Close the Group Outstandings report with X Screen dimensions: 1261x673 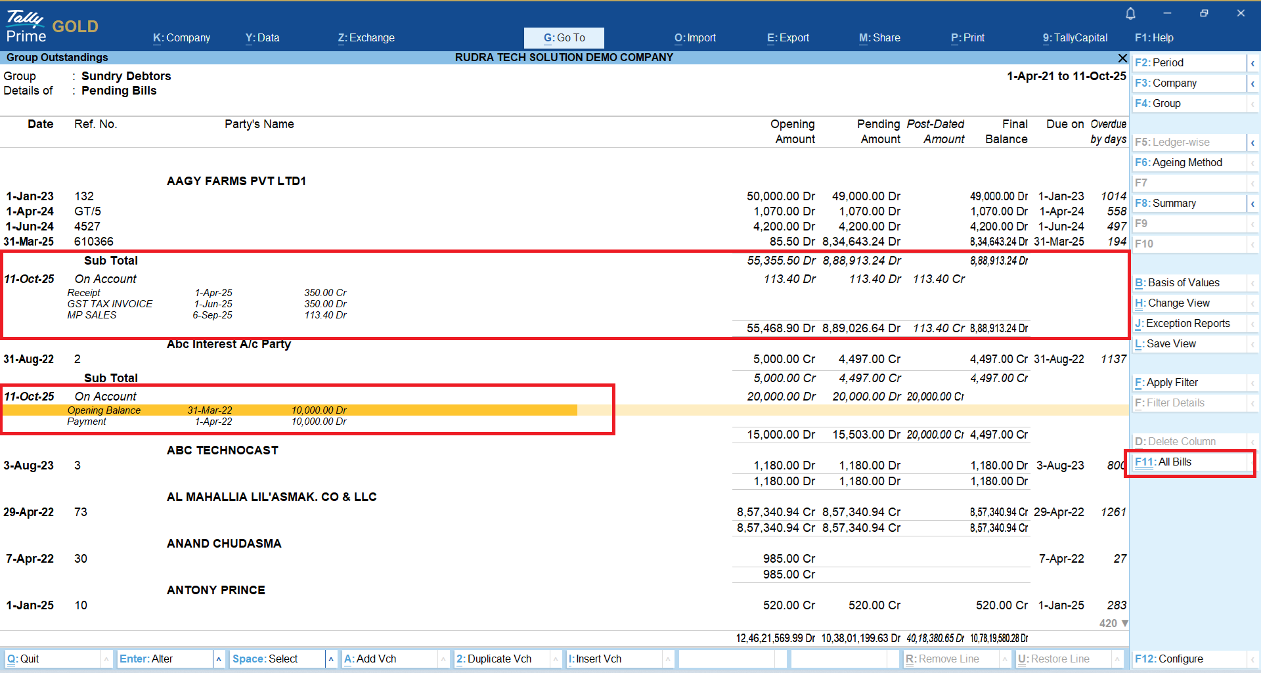coord(1122,58)
